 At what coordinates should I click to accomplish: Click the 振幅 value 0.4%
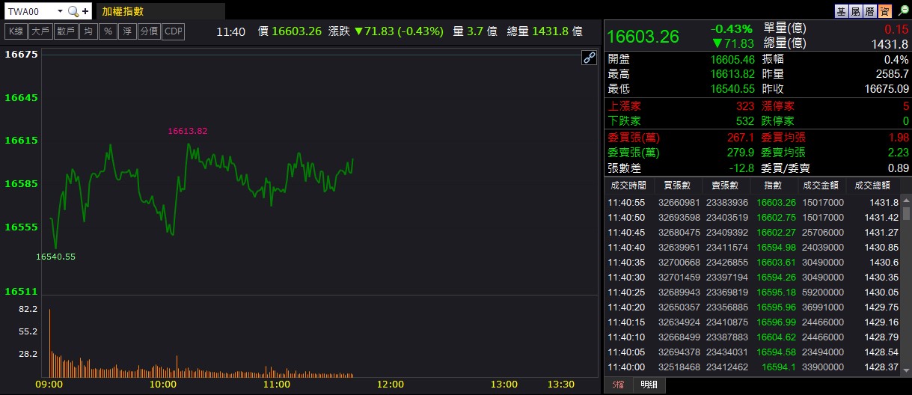[896, 59]
